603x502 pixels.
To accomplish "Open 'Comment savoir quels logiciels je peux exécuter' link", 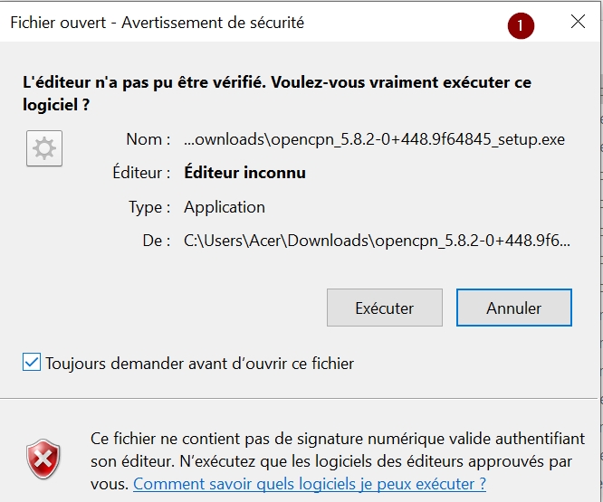I will click(x=310, y=484).
